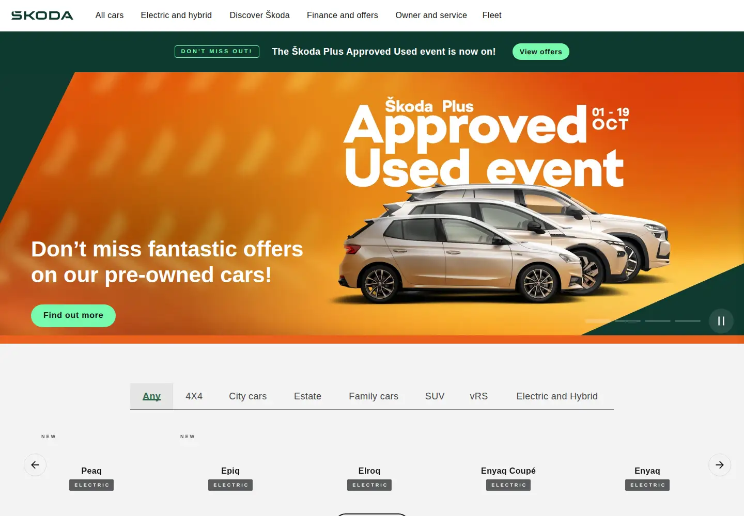Select the Any car filter tab

pos(151,396)
